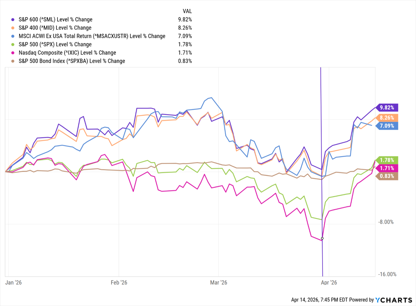Click the VAL column header

point(187,11)
